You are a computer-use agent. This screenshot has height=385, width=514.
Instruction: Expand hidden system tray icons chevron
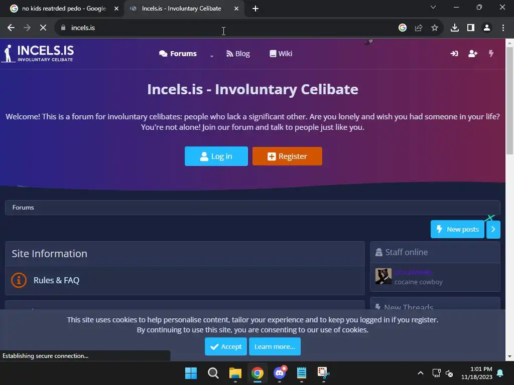click(421, 373)
